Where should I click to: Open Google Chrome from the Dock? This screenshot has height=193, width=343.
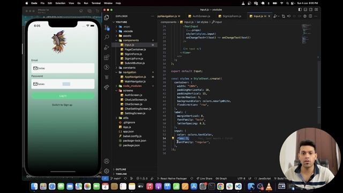click(x=220, y=187)
